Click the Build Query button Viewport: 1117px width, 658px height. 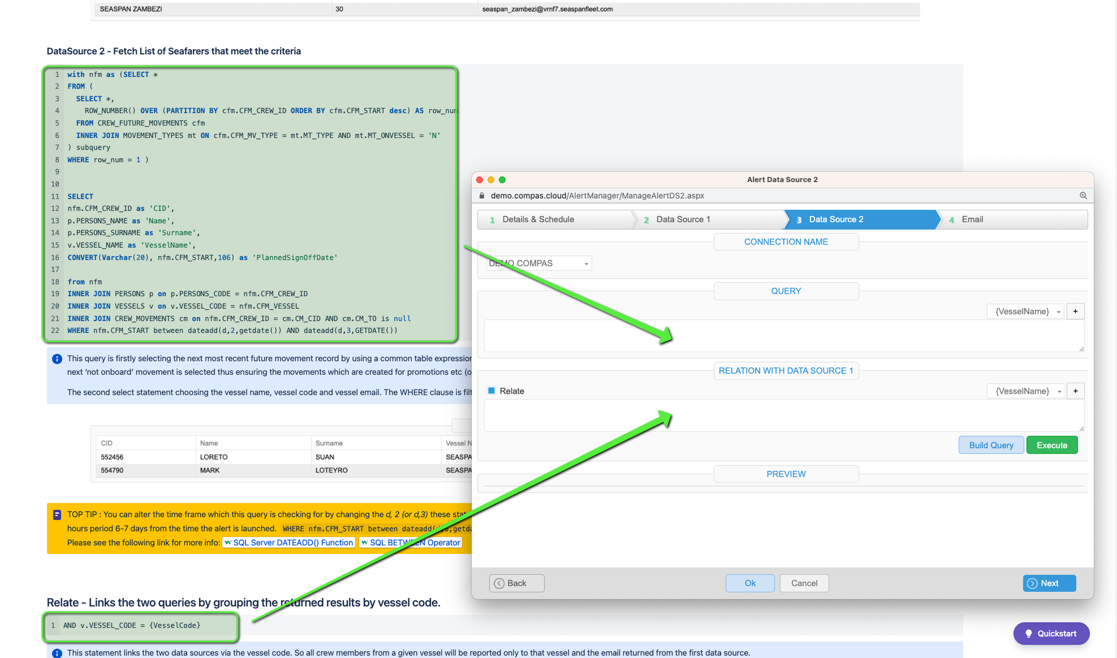point(991,445)
